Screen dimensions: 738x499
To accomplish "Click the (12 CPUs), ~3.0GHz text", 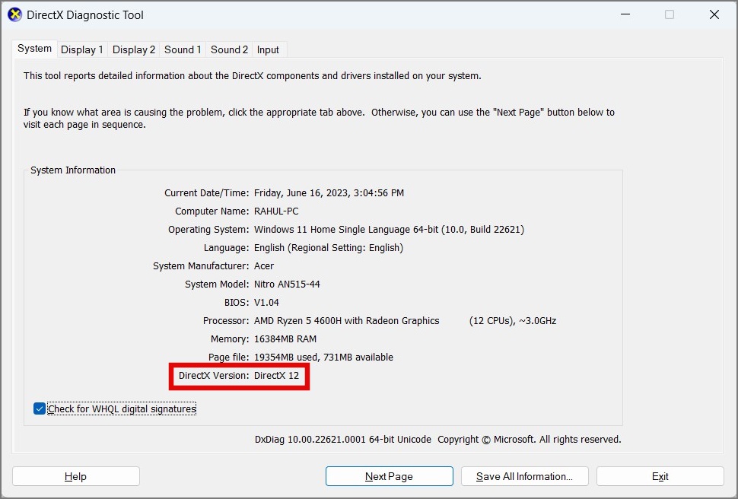I will [x=513, y=321].
